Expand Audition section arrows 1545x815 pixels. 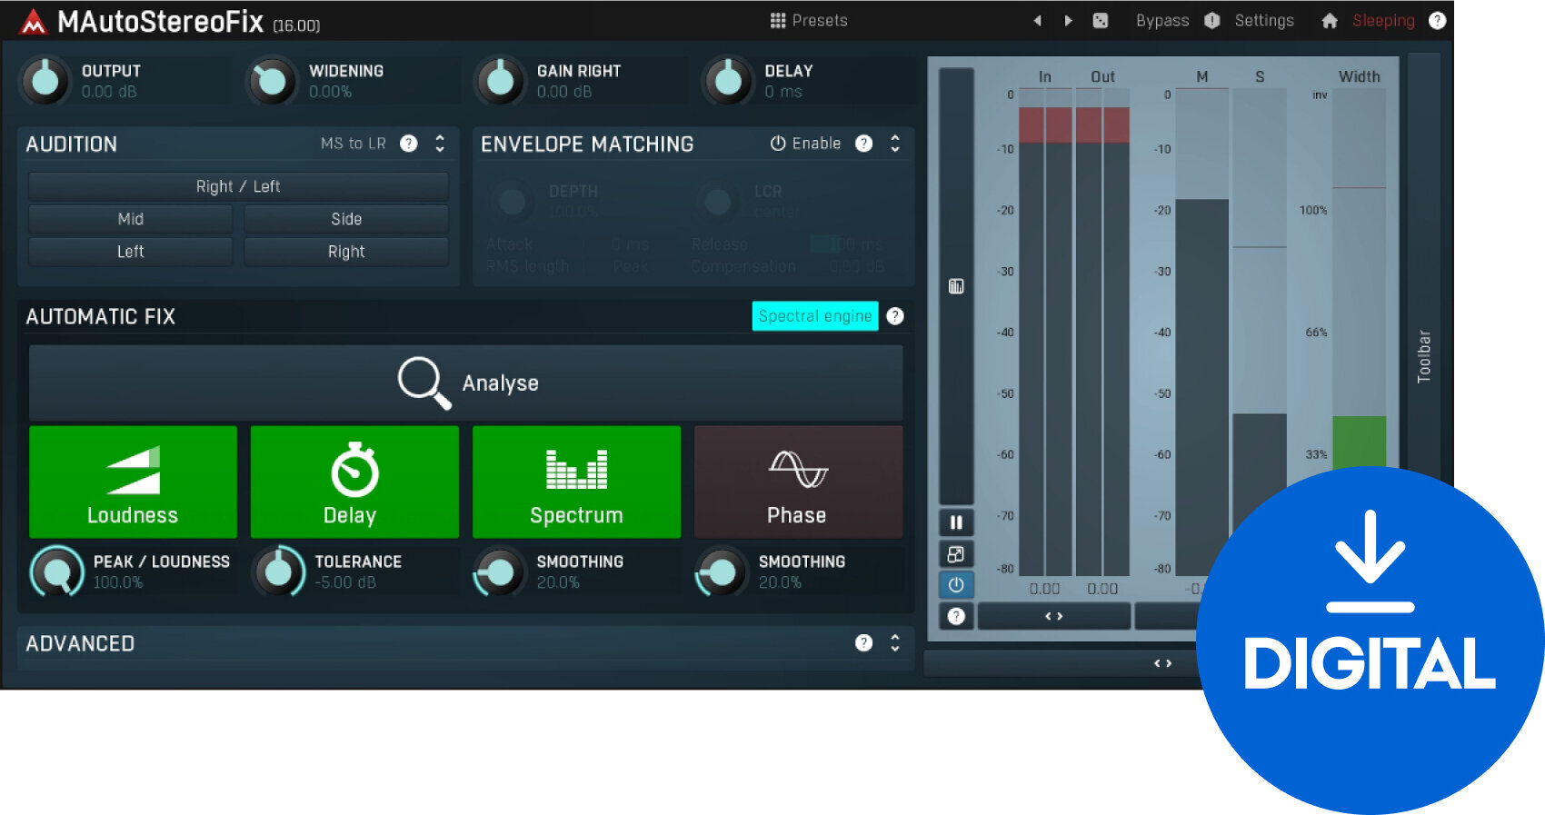[x=440, y=144]
